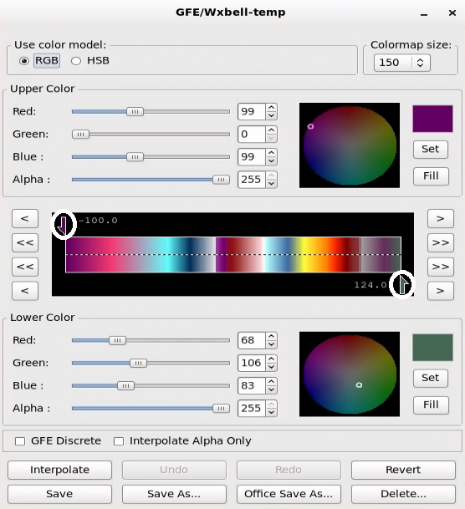
Task: Click the Interpolate button
Action: tap(59, 470)
